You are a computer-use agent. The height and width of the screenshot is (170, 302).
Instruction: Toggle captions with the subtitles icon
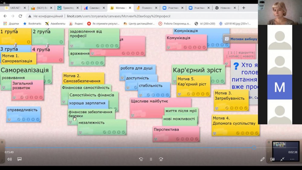click(19, 159)
